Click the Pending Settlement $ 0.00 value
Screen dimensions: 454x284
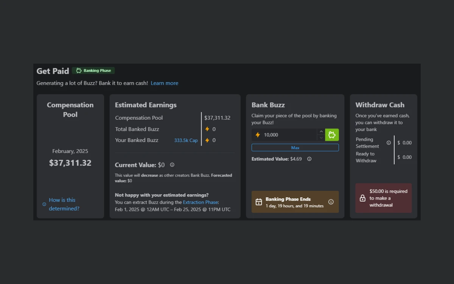coord(404,143)
